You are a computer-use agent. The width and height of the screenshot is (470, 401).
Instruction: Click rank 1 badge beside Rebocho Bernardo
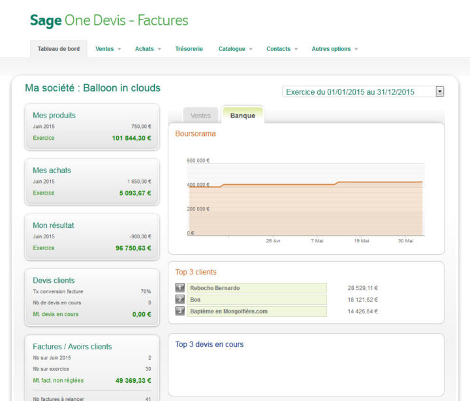[x=180, y=288]
